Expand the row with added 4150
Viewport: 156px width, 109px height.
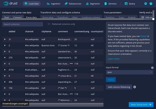(x=5, y=70)
